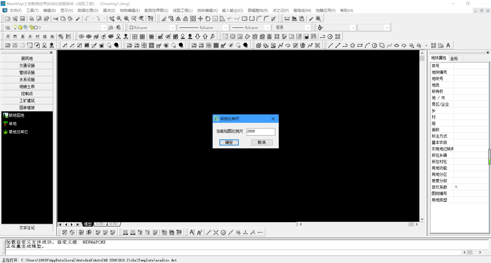Select the Mirror tool icon
This screenshot has height=263, width=491.
pos(178,19)
